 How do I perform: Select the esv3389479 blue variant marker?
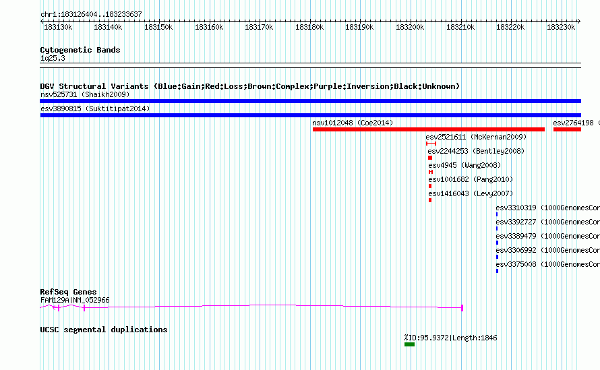pyautogui.click(x=497, y=243)
